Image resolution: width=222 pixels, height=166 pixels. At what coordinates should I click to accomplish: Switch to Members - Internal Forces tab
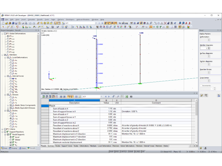click(145, 146)
